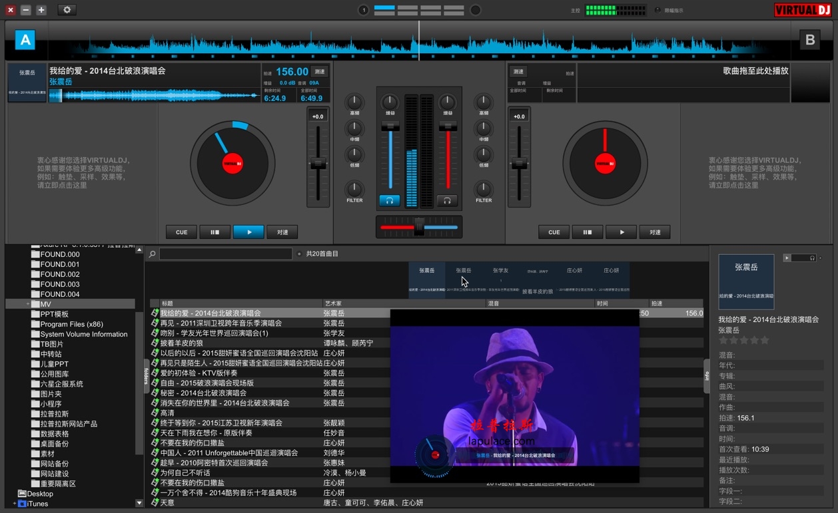The height and width of the screenshot is (513, 838).
Task: Open settings via the gear icon
Action: coord(67,10)
